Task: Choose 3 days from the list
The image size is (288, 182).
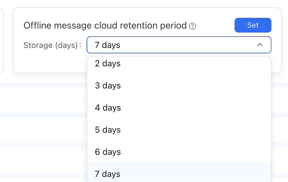Action: tap(108, 86)
